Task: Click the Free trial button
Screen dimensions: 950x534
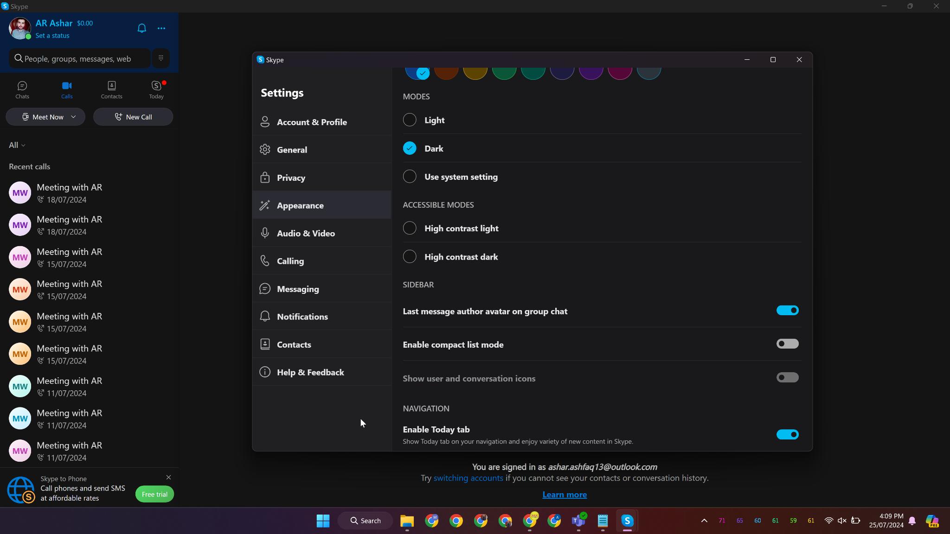Action: [154, 494]
